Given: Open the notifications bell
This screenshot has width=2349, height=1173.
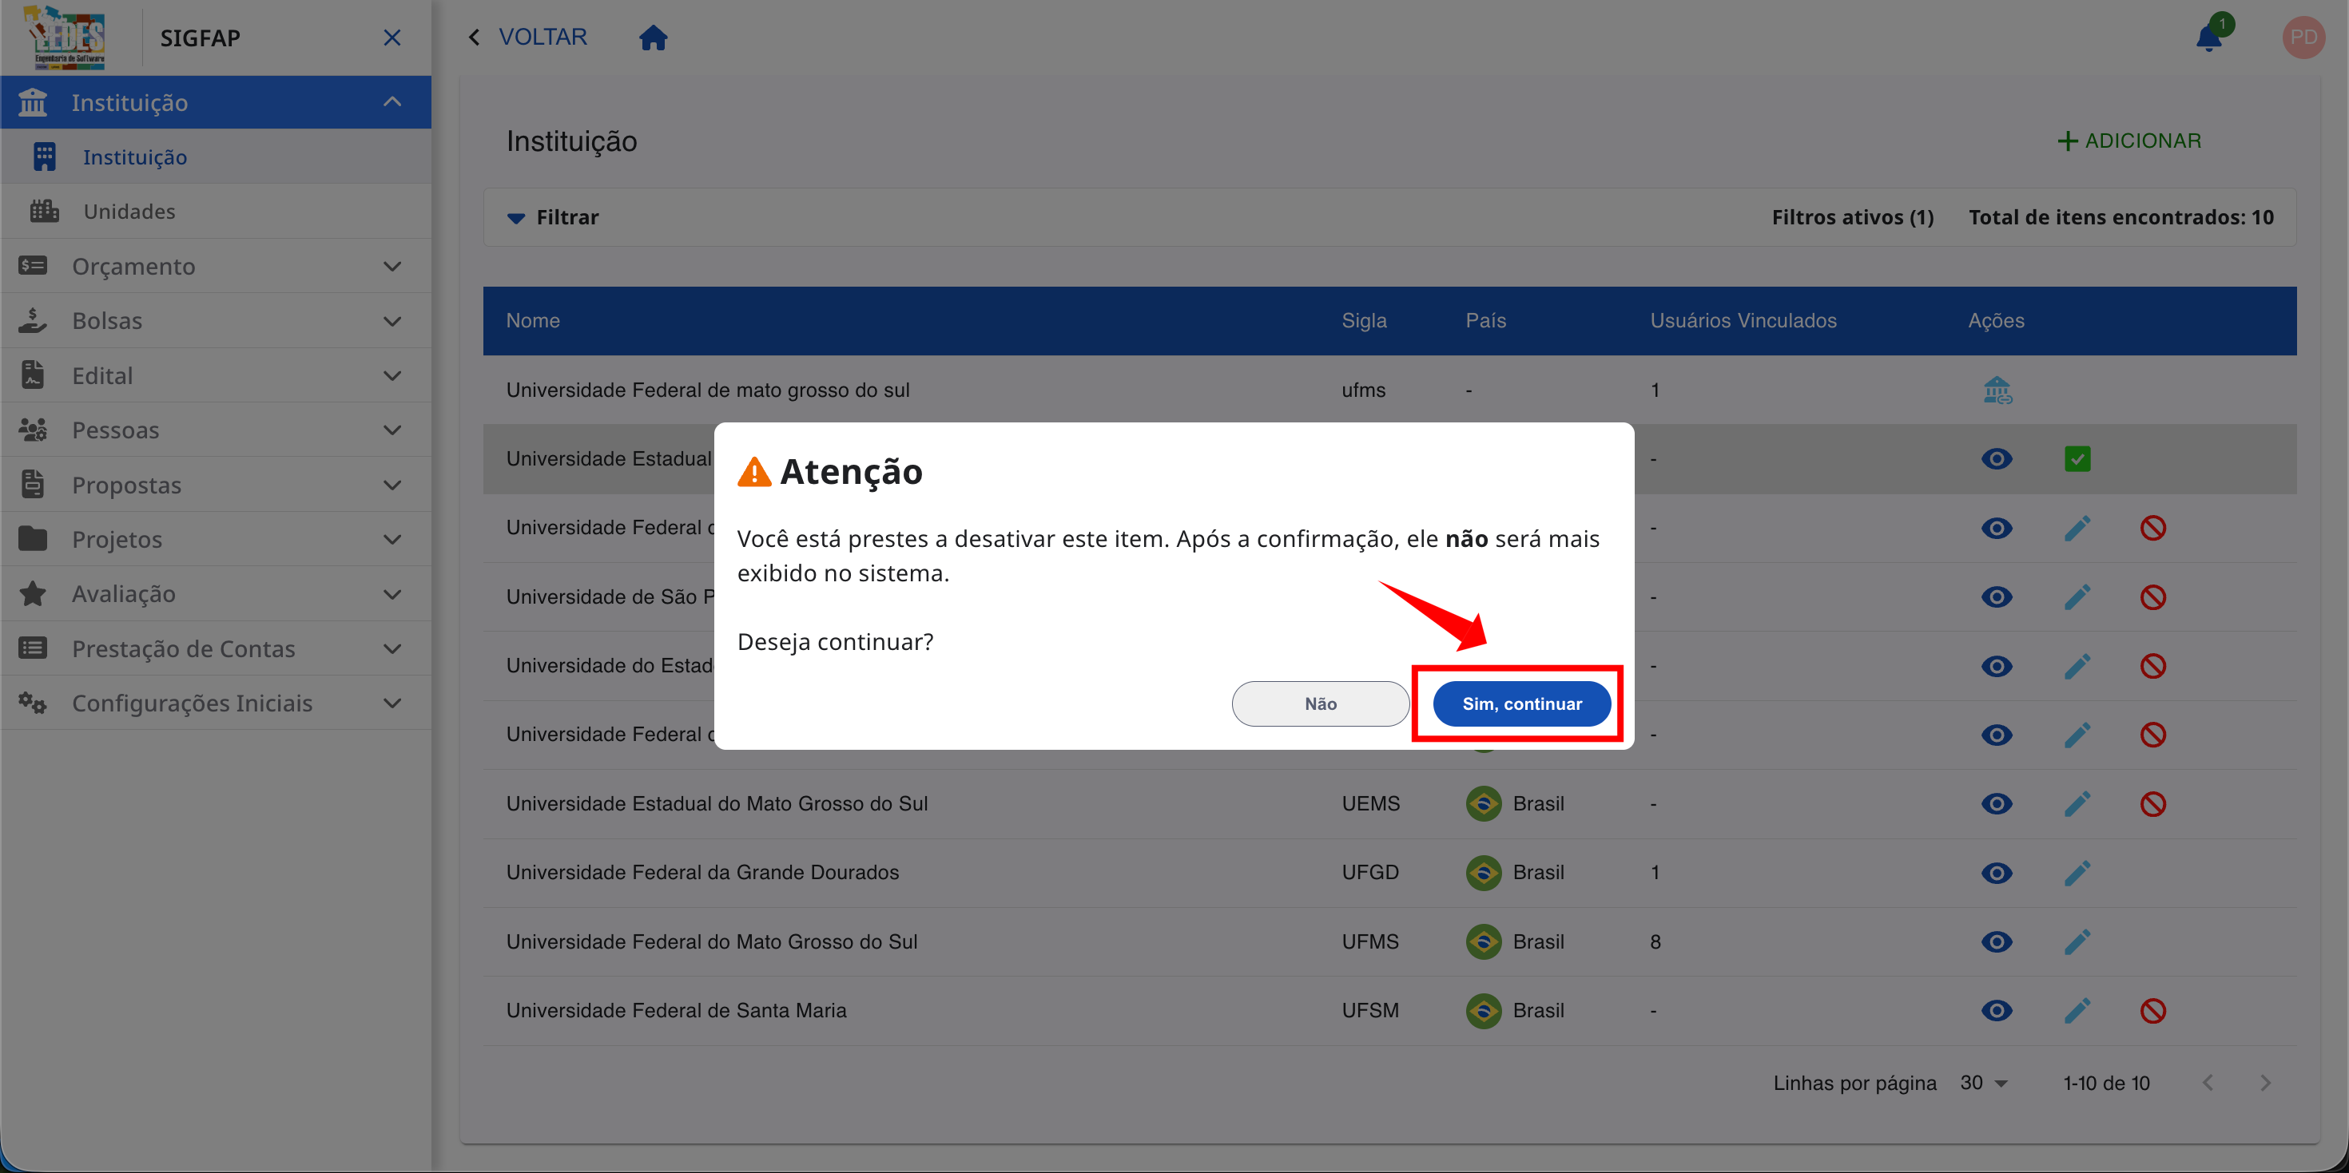Looking at the screenshot, I should point(2208,38).
